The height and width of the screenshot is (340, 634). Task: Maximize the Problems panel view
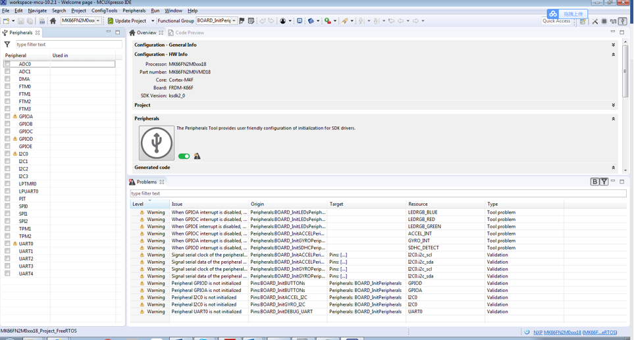622,182
